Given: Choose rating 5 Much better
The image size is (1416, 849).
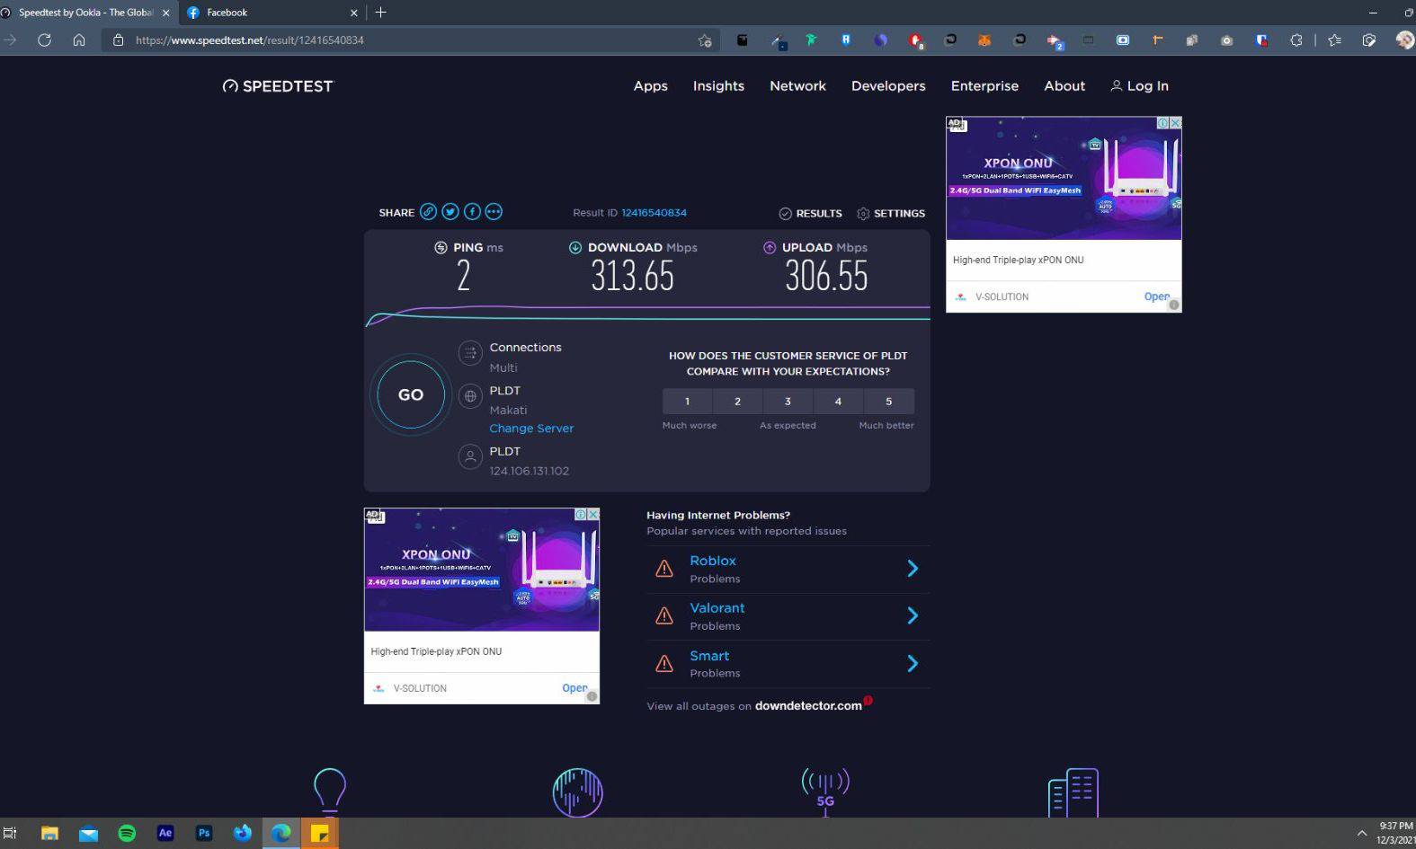Looking at the screenshot, I should click(888, 402).
